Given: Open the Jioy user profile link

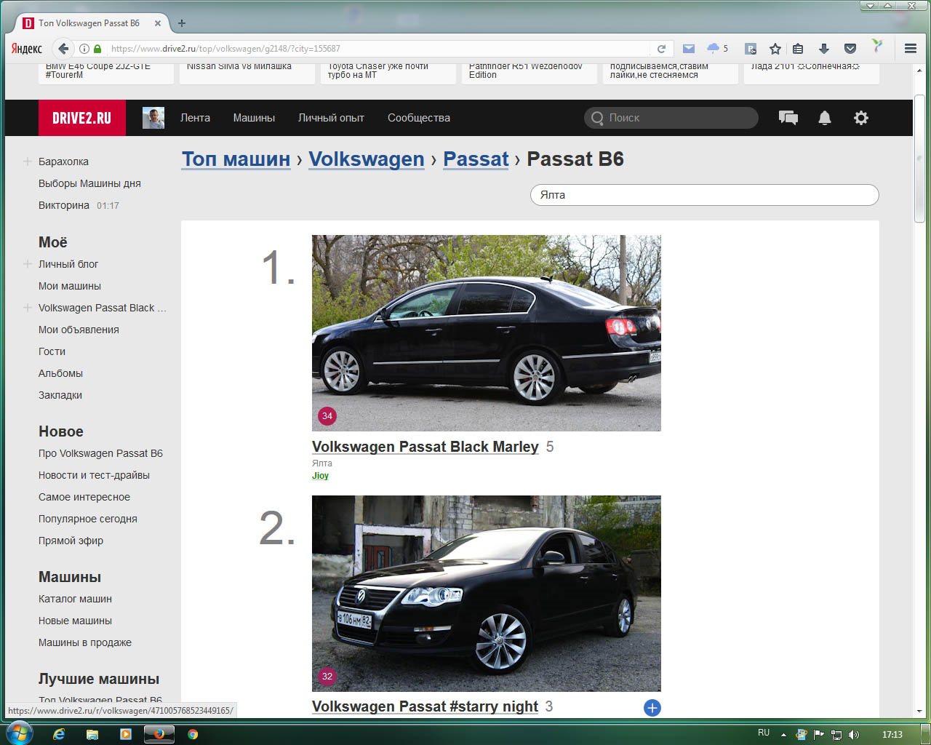Looking at the screenshot, I should click(320, 476).
